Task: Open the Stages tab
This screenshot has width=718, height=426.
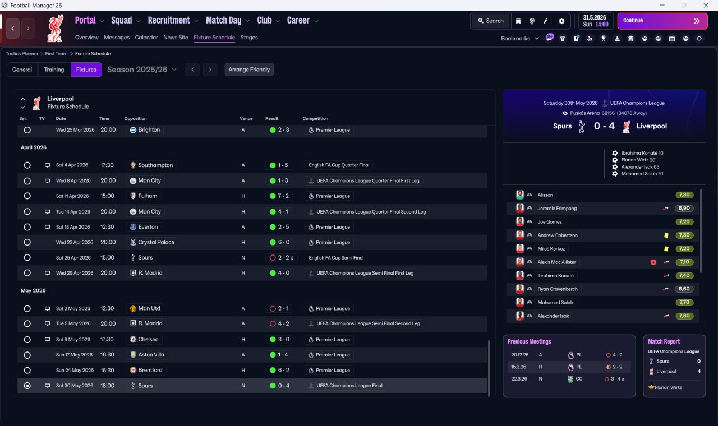Action: pos(249,38)
